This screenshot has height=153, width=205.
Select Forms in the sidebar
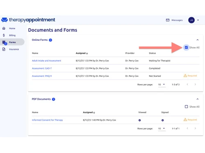point(12,42)
